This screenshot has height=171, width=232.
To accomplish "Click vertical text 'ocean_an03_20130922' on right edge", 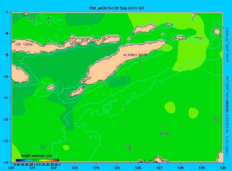I will click(228, 45).
